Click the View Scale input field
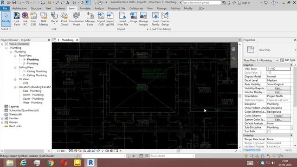This screenshot has width=297, height=167. click(x=278, y=69)
